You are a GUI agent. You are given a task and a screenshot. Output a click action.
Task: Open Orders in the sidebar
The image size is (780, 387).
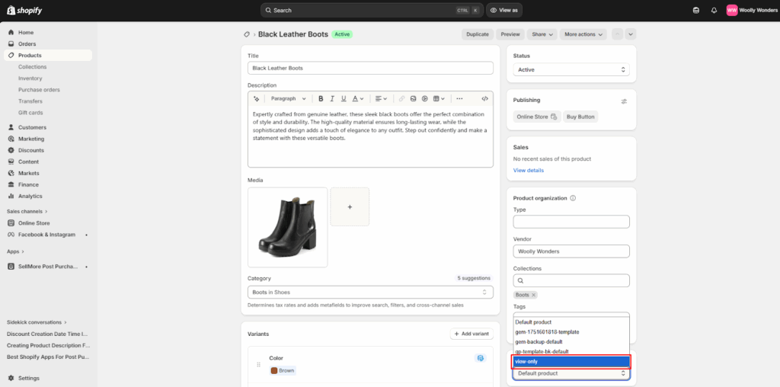pos(27,44)
